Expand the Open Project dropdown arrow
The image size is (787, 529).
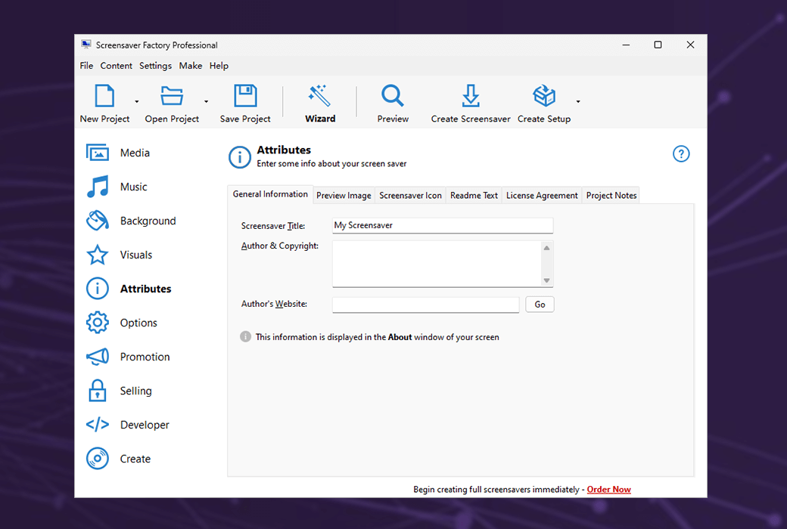207,102
